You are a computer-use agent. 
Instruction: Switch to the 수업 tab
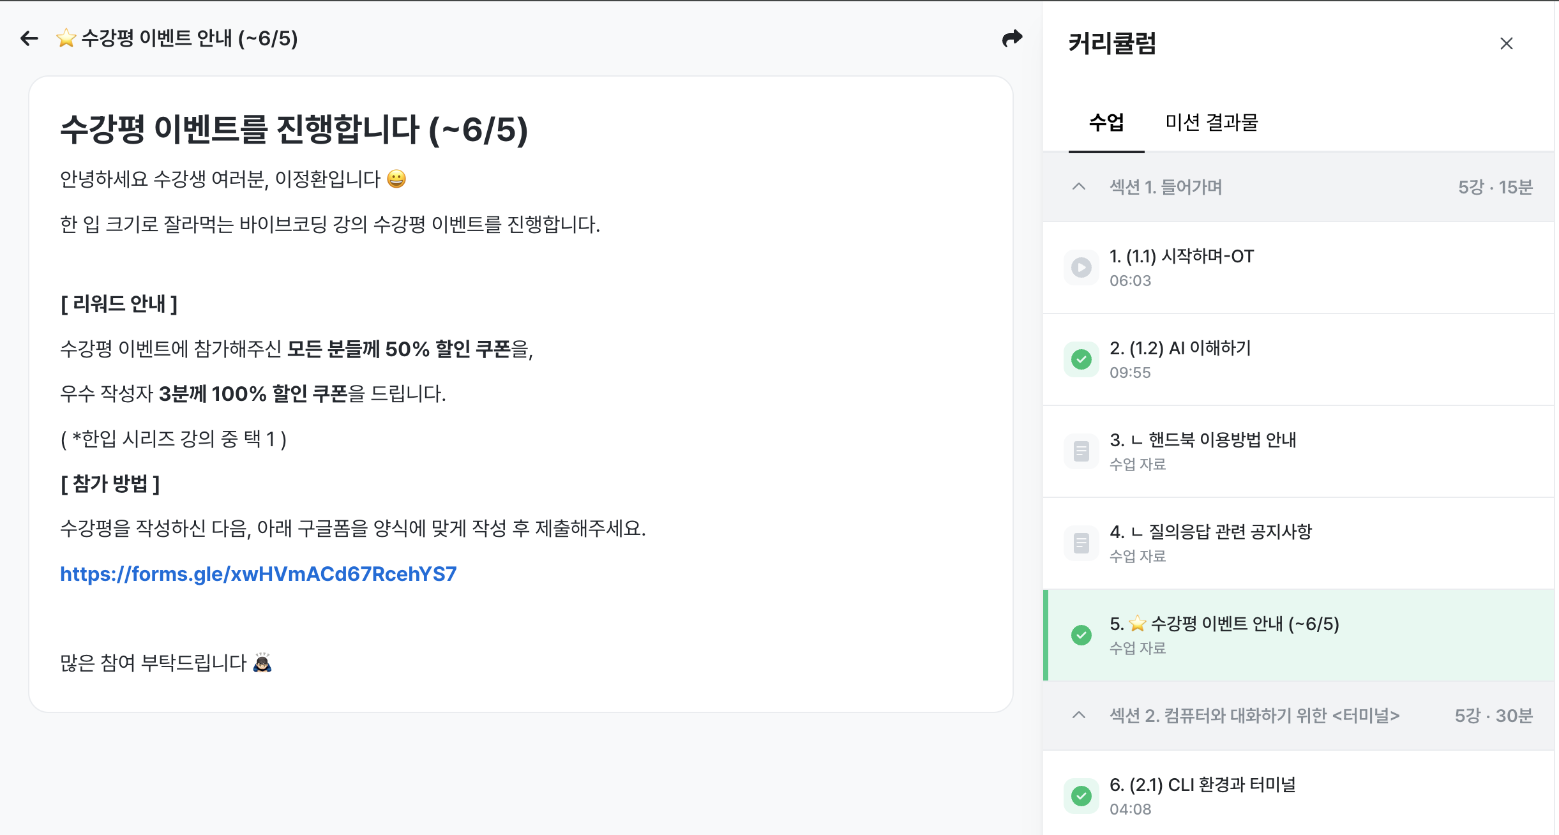(1106, 122)
